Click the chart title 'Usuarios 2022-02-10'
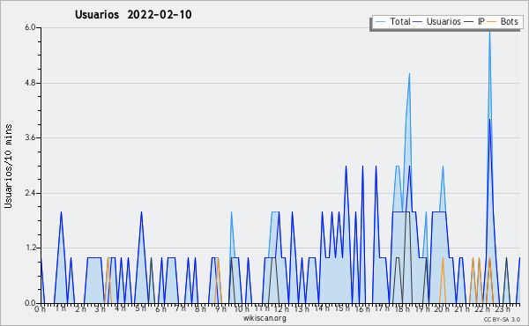This screenshot has width=529, height=326. [133, 15]
